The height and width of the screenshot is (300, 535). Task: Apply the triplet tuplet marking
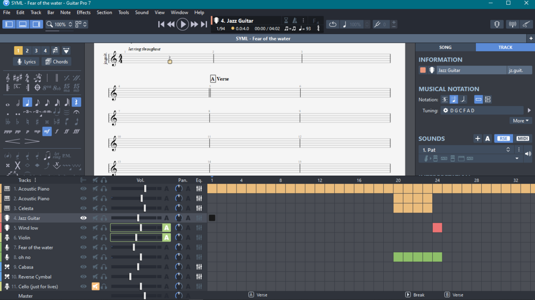[27, 112]
